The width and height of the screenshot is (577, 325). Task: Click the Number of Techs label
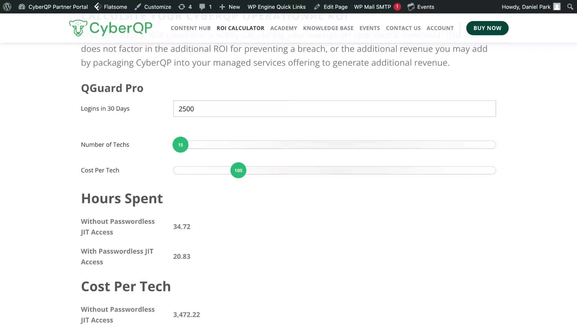105,145
